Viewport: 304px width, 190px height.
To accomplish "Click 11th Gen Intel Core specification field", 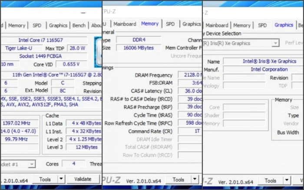I will coord(51,75).
